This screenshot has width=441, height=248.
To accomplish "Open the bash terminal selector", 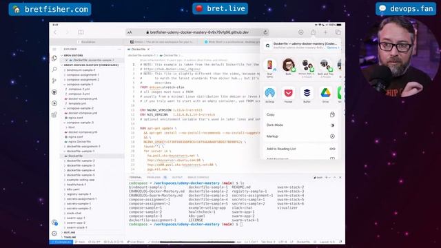I will tap(318, 178).
